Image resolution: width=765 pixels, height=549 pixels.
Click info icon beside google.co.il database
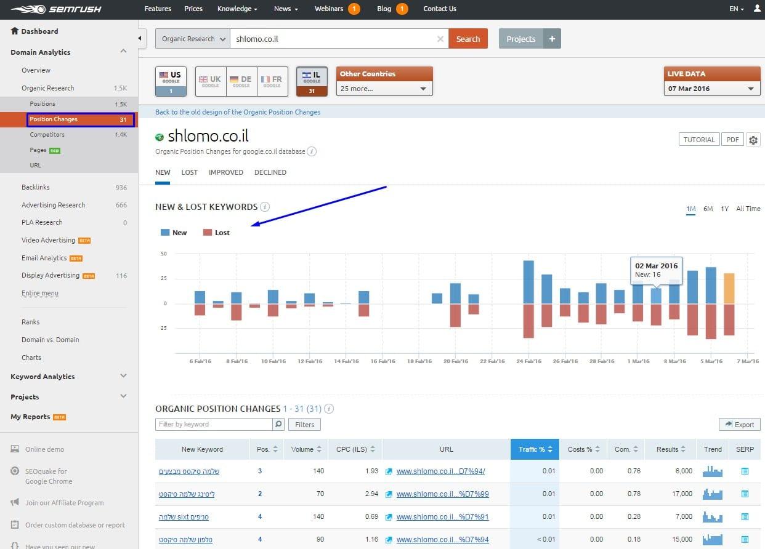[312, 151]
